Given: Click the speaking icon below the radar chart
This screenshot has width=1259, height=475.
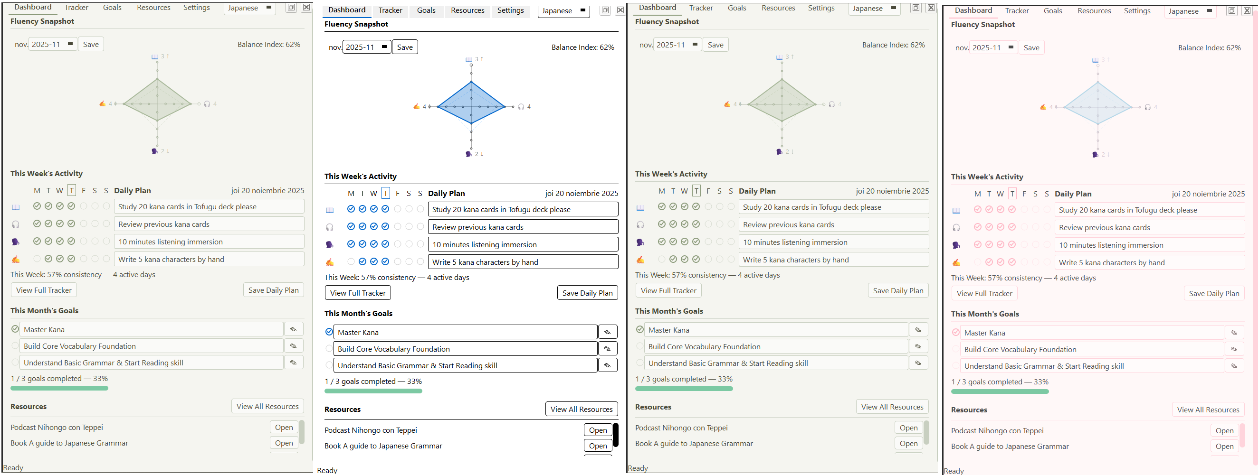Looking at the screenshot, I should [154, 151].
